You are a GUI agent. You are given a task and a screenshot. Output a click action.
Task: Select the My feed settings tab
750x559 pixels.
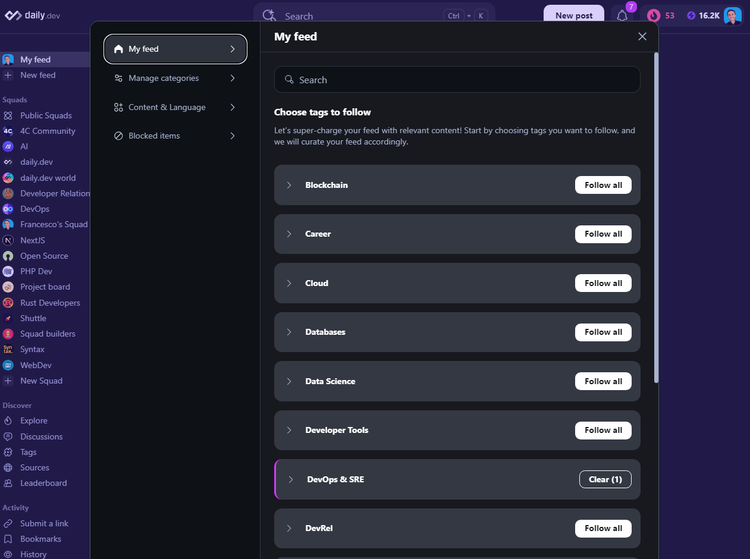pyautogui.click(x=175, y=49)
